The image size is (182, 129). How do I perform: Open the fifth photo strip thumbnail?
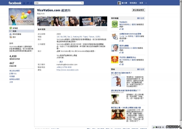100,21
